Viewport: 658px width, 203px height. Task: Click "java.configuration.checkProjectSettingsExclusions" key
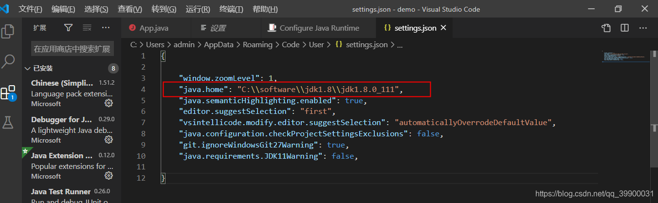tap(294, 134)
